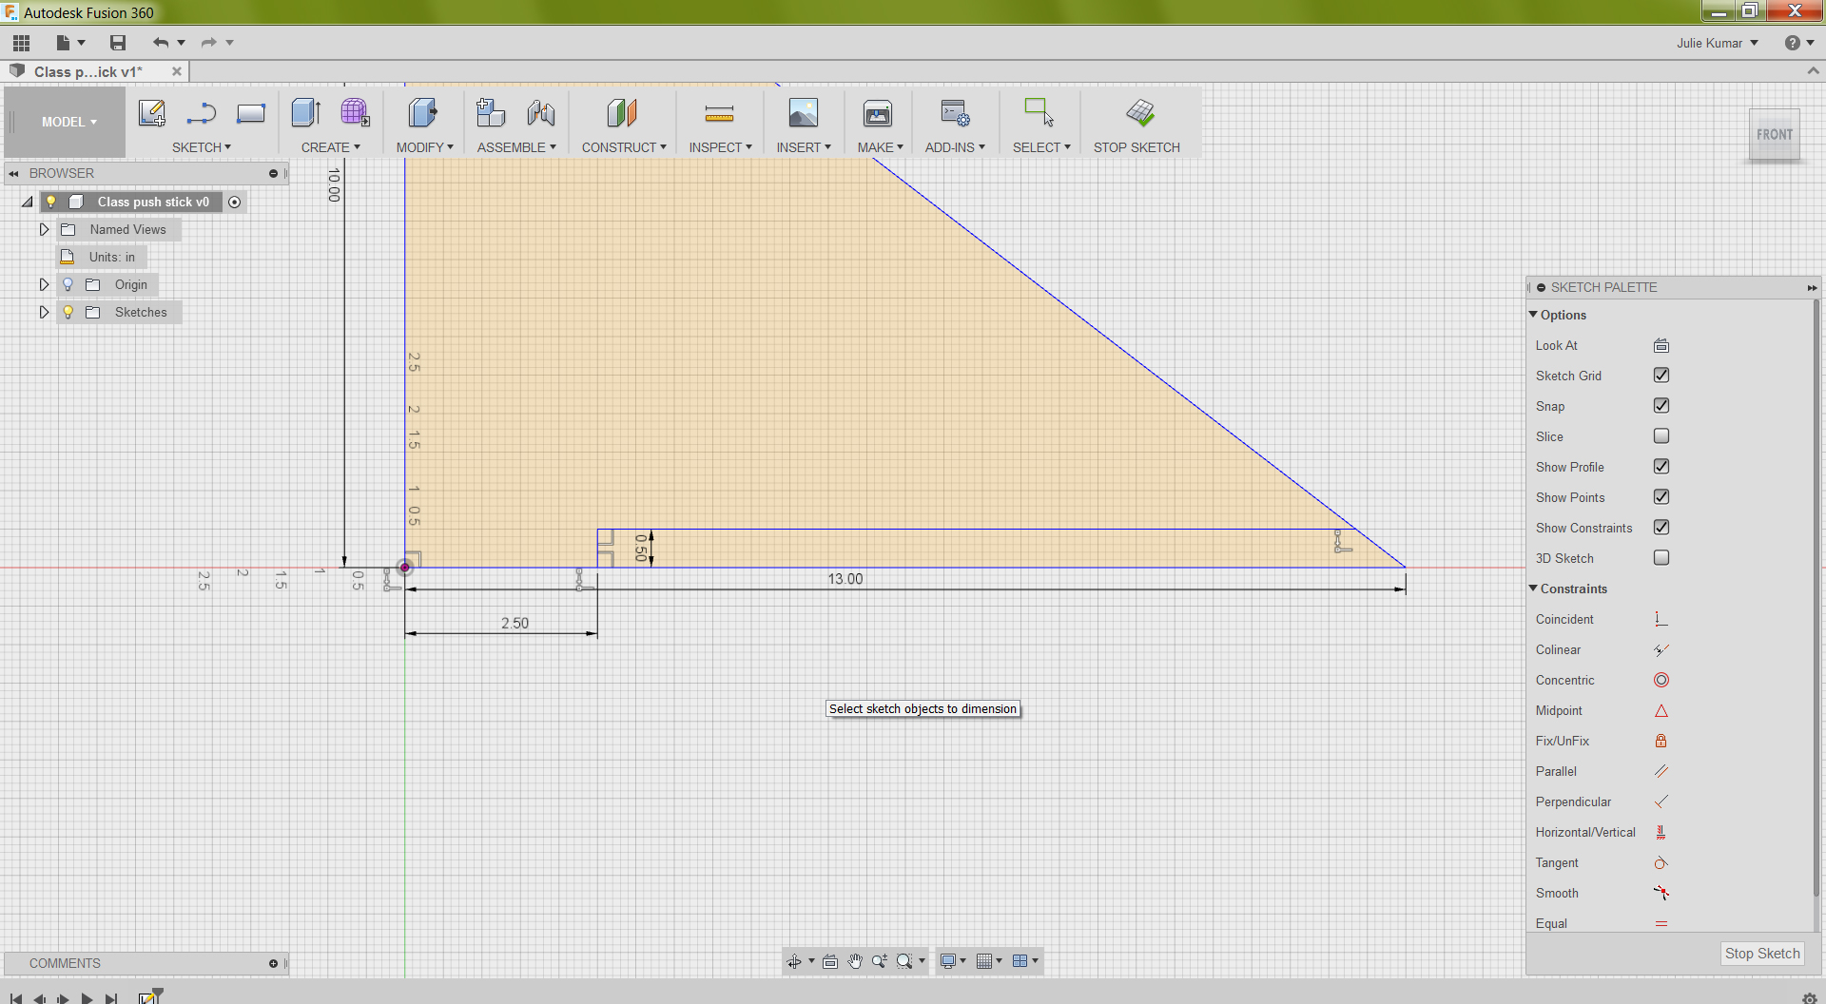Open the Julie Kumar account dropdown

click(x=1718, y=43)
